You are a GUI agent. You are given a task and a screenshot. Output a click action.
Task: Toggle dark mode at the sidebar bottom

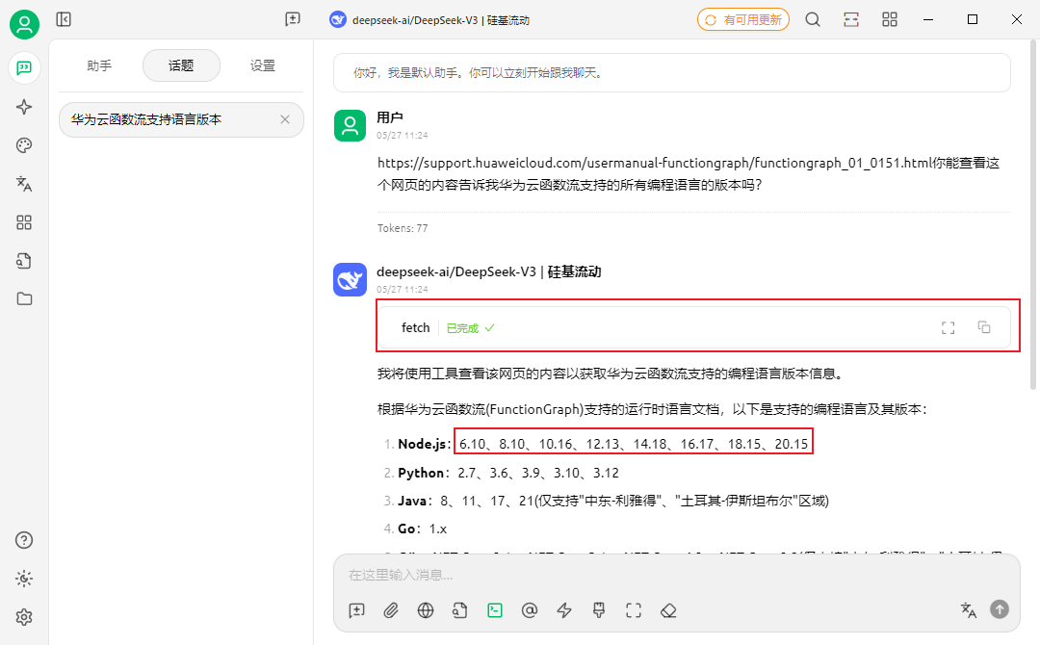coord(24,579)
